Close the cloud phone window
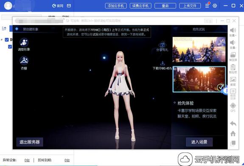The image size is (244, 166). tap(234, 21)
